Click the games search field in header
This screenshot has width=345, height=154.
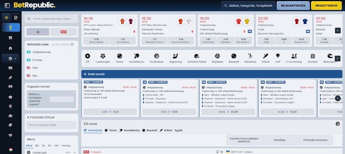[248, 6]
